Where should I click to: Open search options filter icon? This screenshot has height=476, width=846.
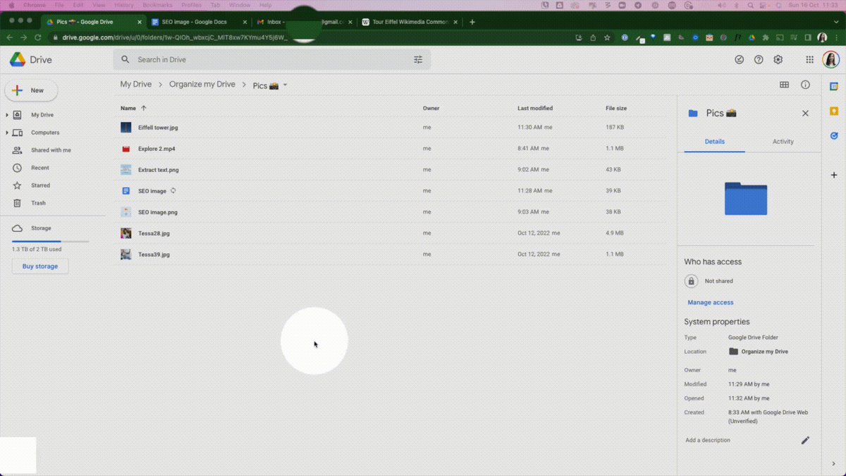click(418, 60)
